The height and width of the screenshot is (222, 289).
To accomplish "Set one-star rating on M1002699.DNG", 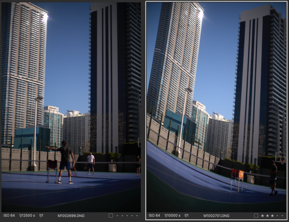I will tap(117, 216).
